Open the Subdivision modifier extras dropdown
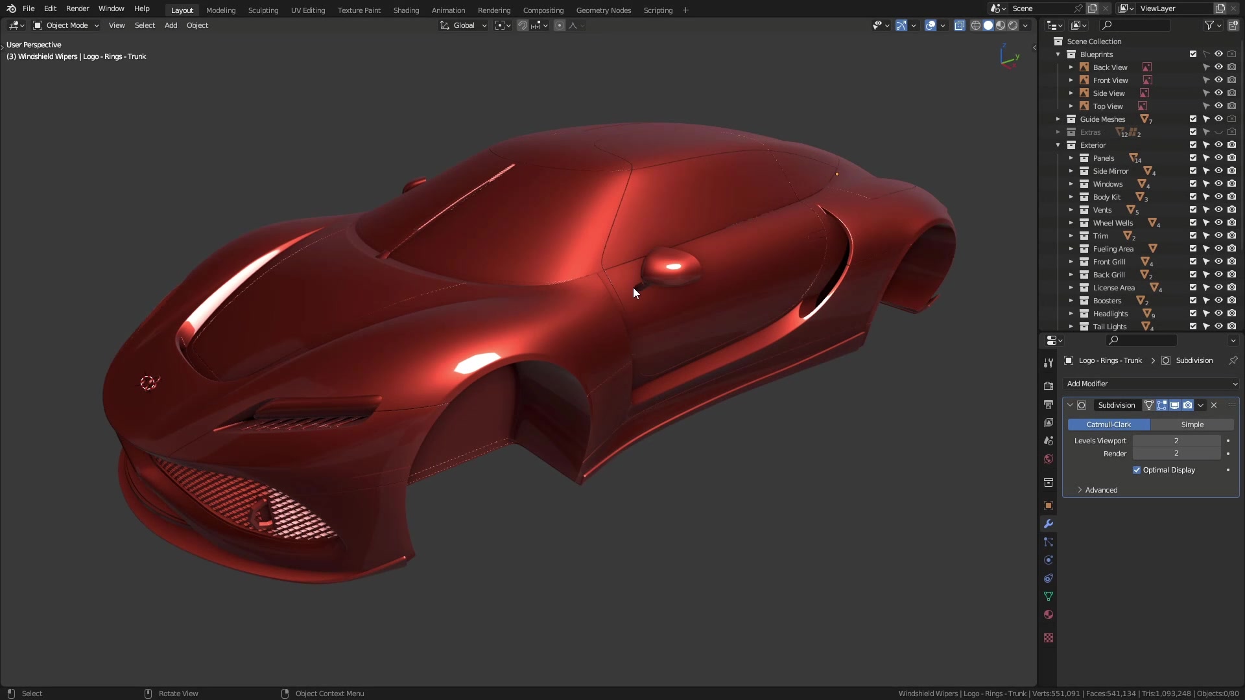This screenshot has height=700, width=1245. point(1201,405)
